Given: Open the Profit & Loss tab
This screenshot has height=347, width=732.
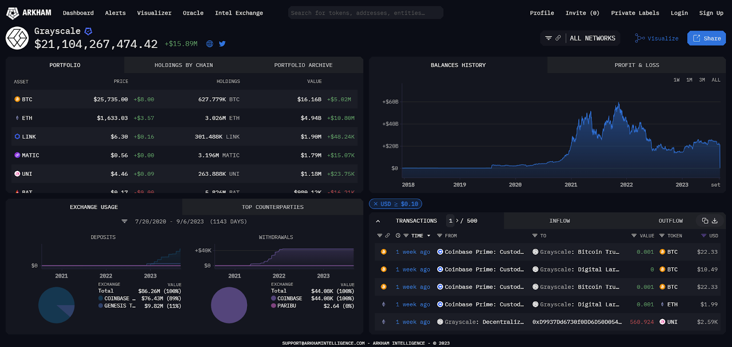Looking at the screenshot, I should [x=637, y=65].
